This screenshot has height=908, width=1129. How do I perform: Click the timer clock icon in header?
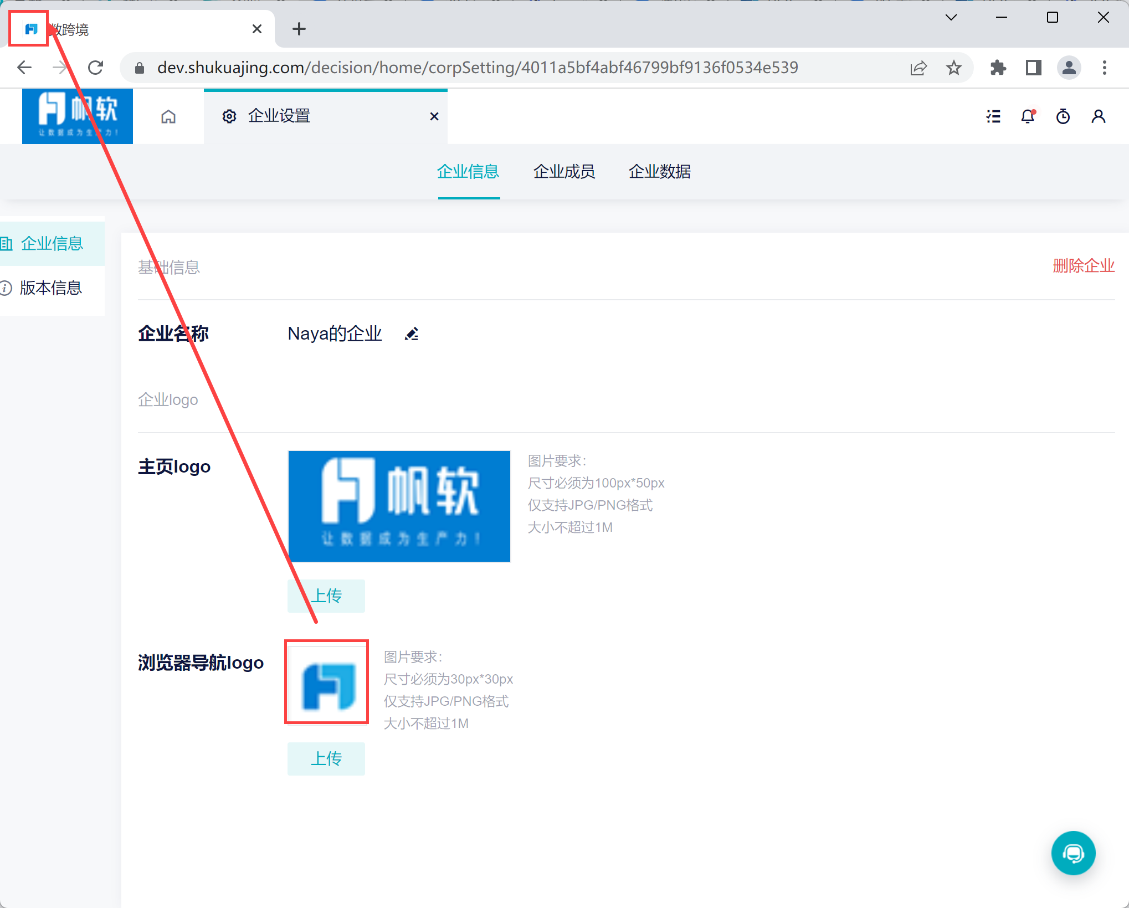click(x=1063, y=116)
